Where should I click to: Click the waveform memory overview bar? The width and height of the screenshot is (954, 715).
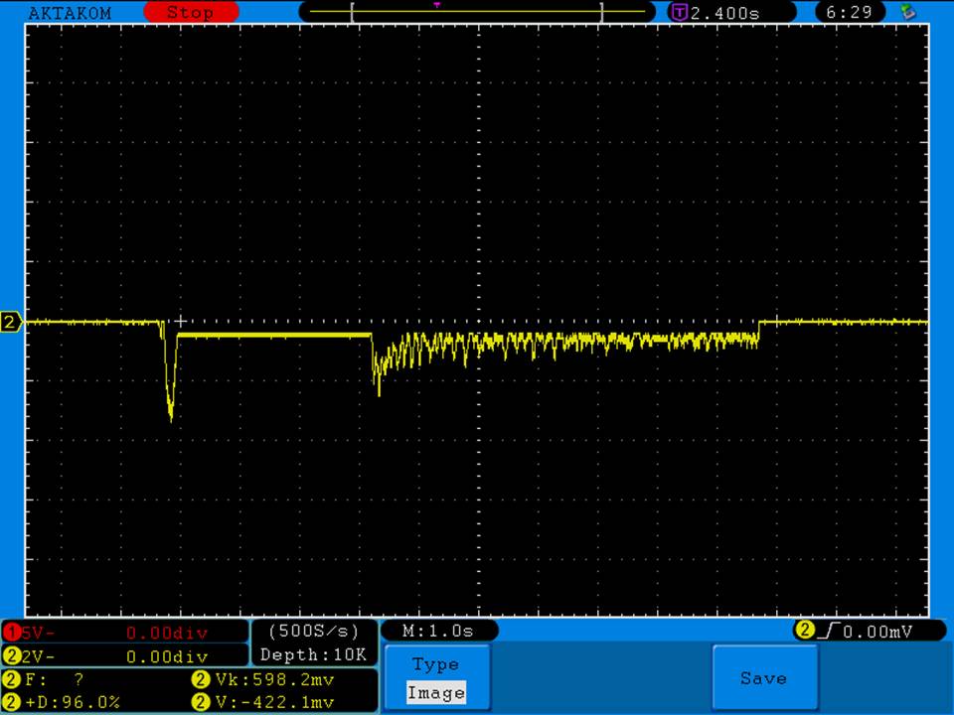477,13
